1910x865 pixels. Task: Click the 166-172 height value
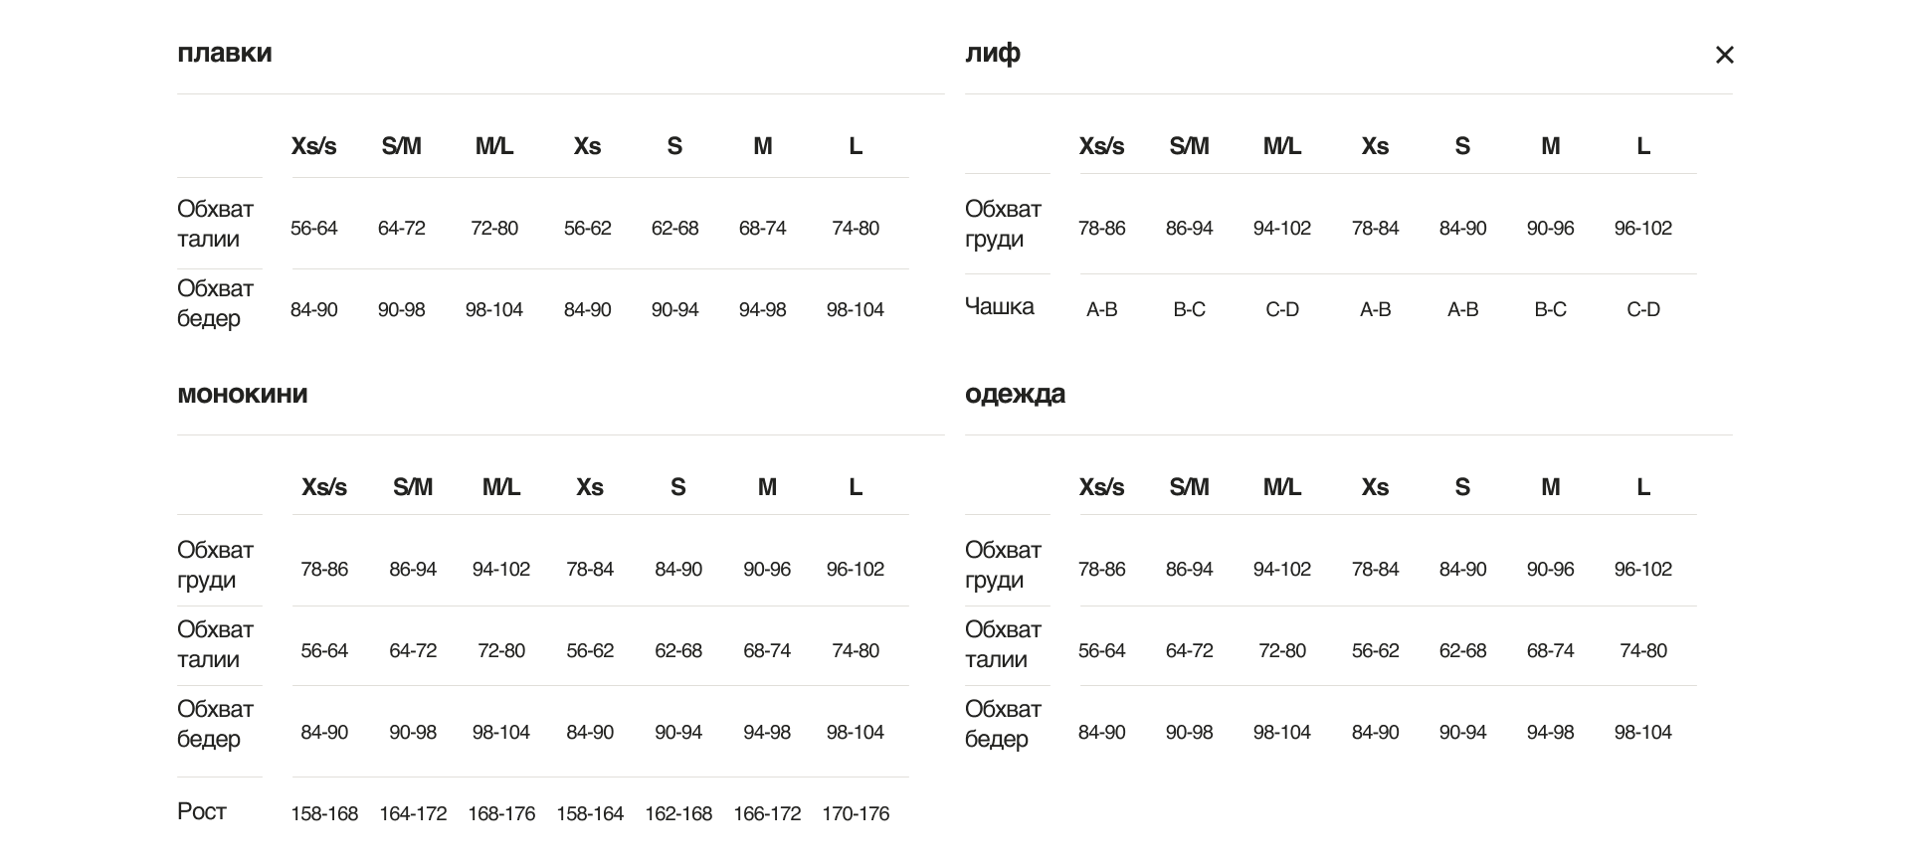(x=767, y=813)
